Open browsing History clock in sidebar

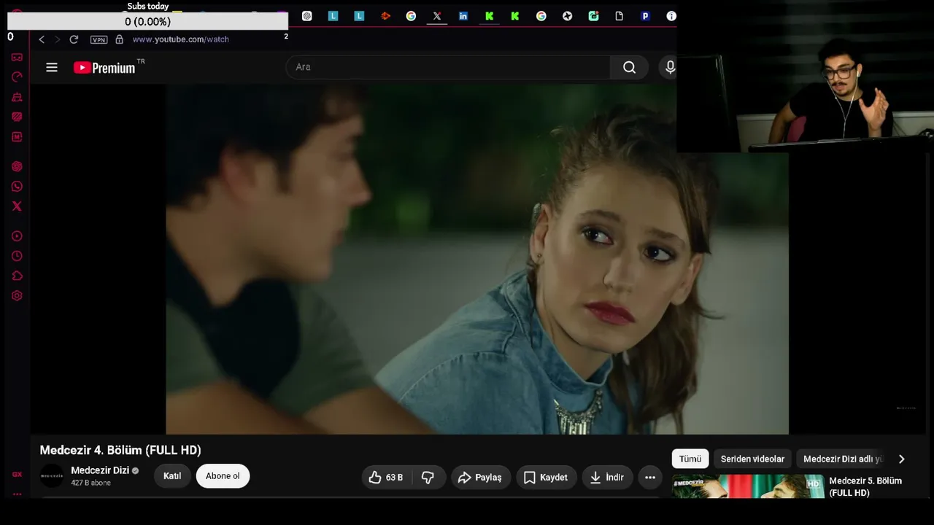[x=17, y=256]
